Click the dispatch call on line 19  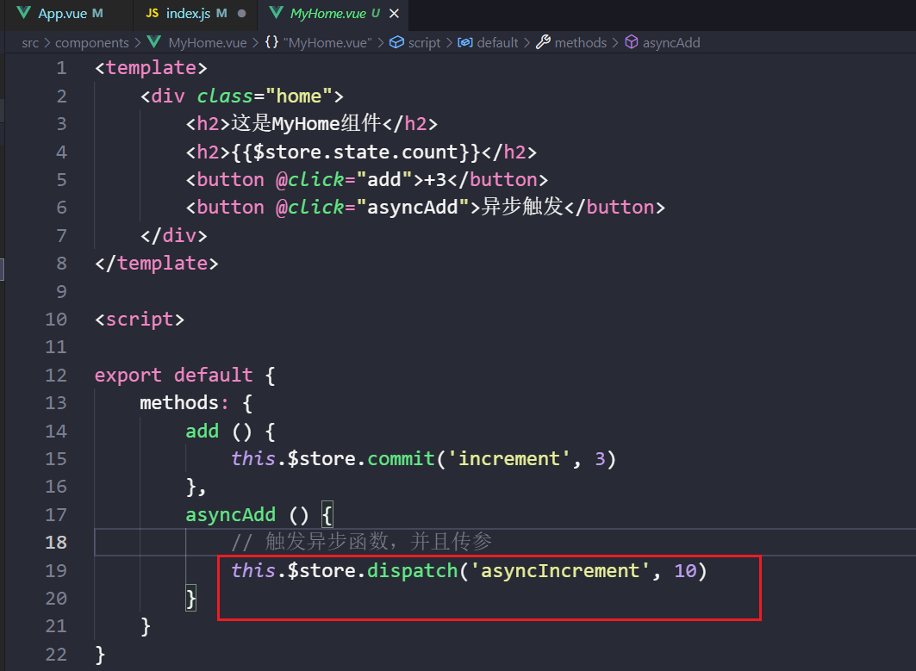[x=413, y=570]
